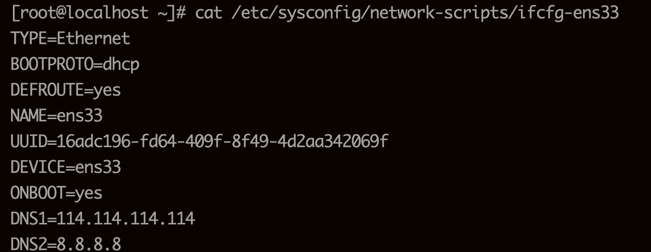Click the DEFROUTE key text
This screenshot has height=252, width=651.
coord(47,90)
